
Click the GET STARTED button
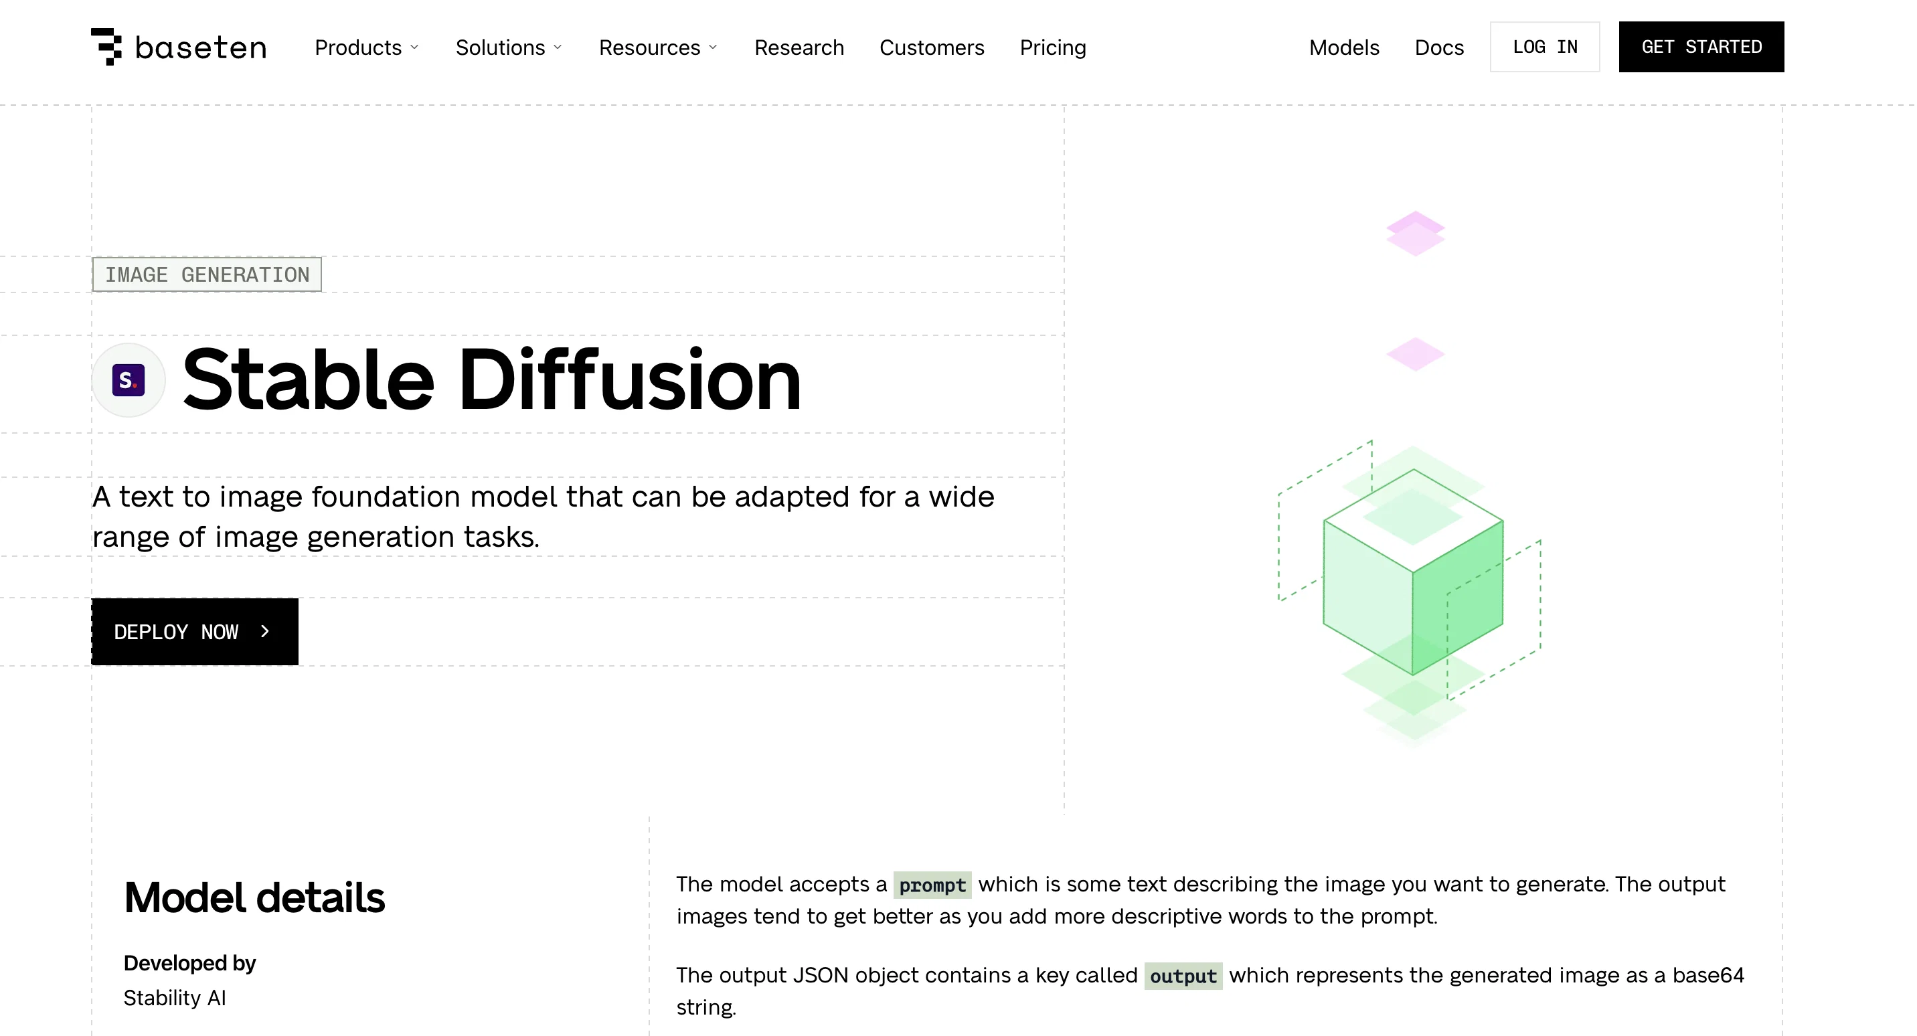coord(1701,47)
